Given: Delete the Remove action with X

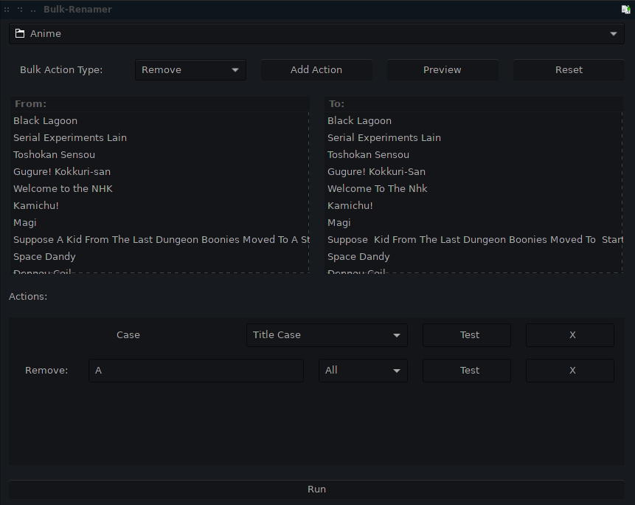Looking at the screenshot, I should coord(570,371).
